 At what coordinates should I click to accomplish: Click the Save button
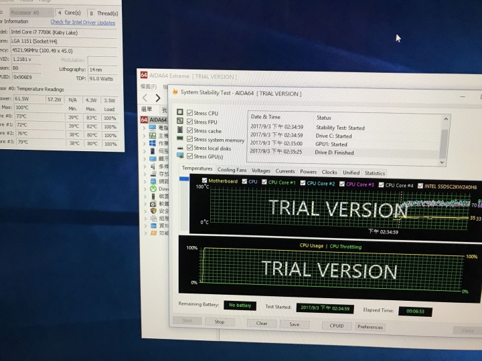[x=294, y=324]
